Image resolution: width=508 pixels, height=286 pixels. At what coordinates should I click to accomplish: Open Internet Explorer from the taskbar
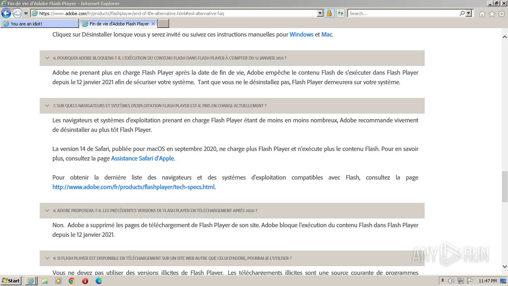31,281
